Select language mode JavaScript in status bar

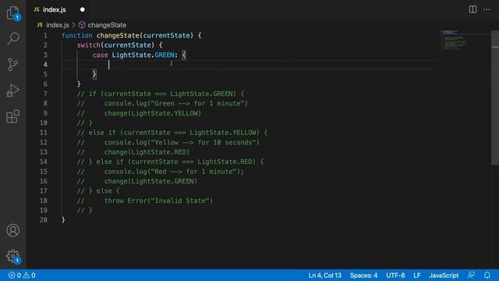click(x=444, y=276)
